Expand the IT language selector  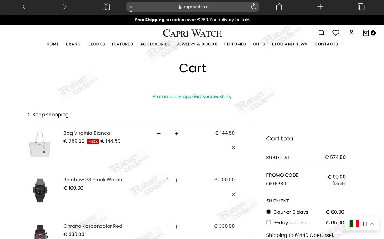(x=362, y=224)
